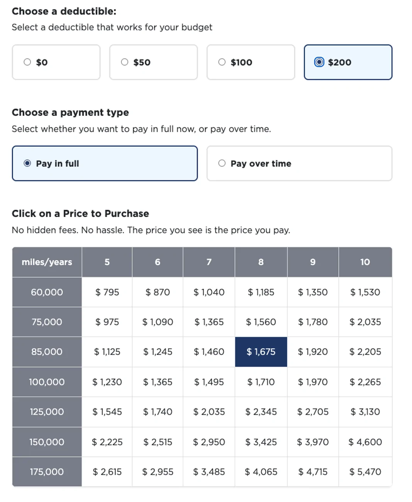Click the 100,000 miles row header

[x=47, y=382]
